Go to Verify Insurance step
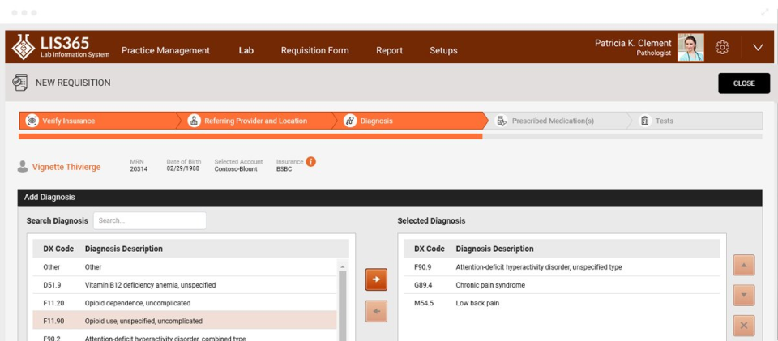The height and width of the screenshot is (341, 778). [99, 121]
